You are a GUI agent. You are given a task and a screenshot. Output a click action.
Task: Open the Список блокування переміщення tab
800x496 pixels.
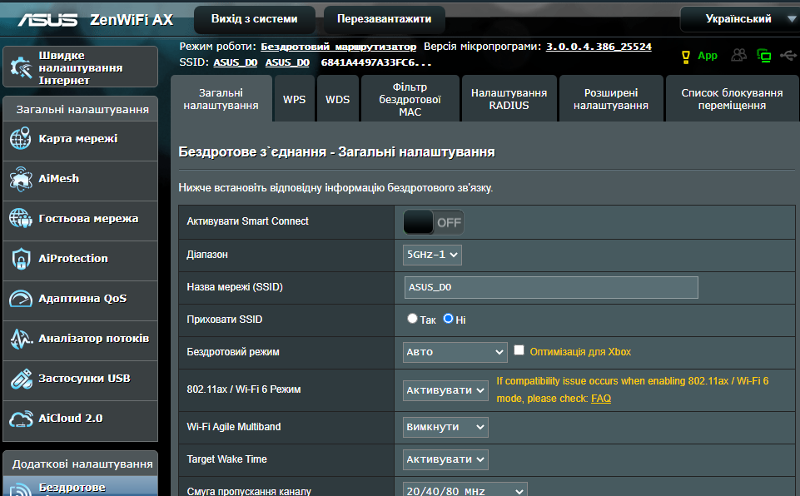732,99
